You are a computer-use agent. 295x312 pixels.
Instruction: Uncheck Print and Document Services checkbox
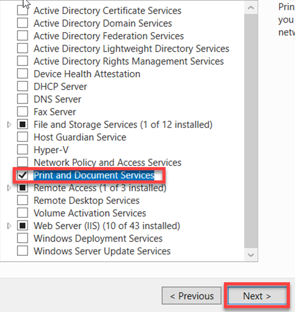[x=22, y=176]
